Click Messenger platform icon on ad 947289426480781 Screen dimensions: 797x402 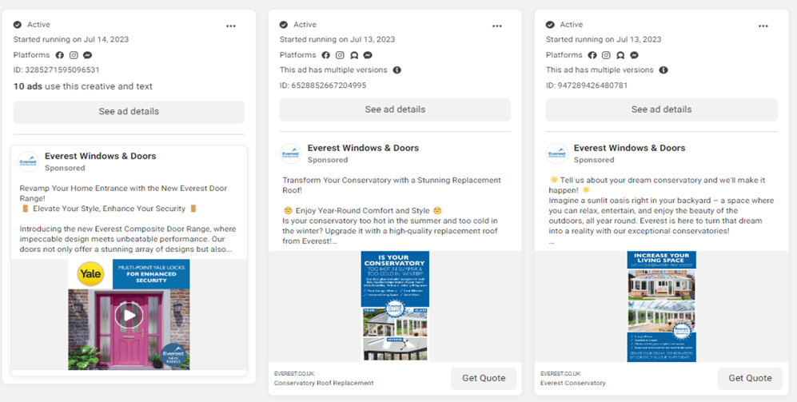(x=635, y=55)
